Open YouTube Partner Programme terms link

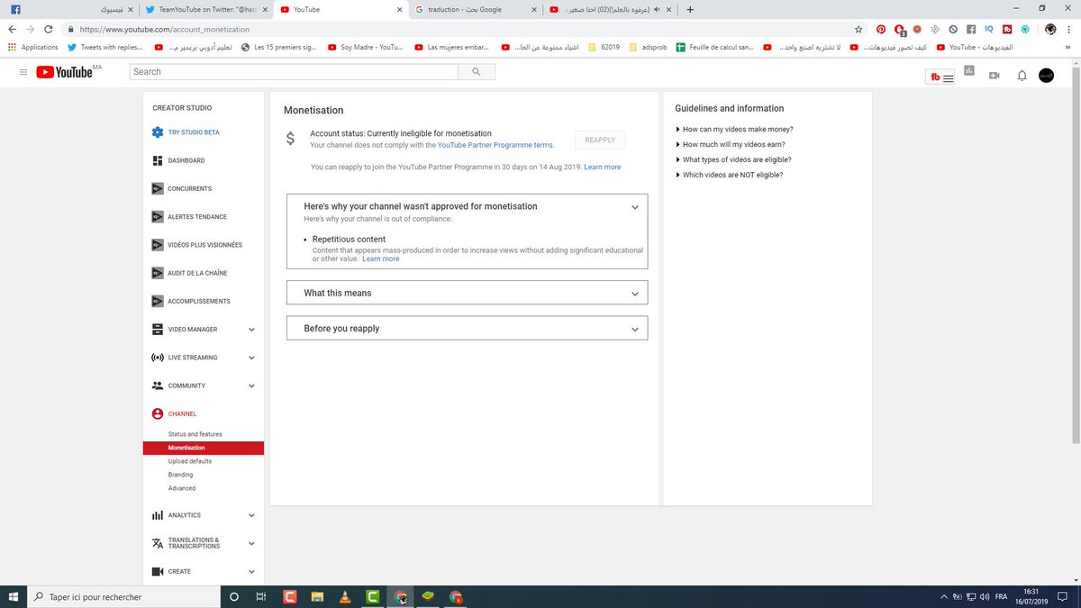495,145
